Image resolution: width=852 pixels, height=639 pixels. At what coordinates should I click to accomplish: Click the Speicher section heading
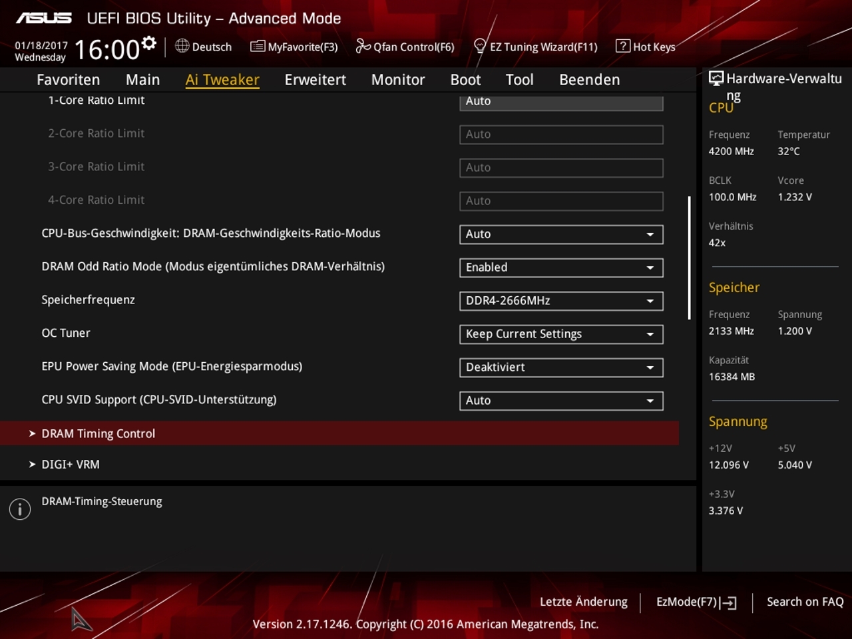coord(734,288)
